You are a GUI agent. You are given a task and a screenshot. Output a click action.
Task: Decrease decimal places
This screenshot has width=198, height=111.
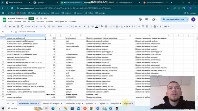coord(45,27)
